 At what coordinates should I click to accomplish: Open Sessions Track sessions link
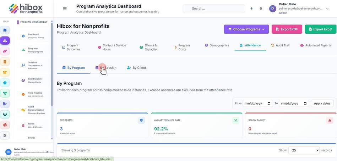point(34,65)
